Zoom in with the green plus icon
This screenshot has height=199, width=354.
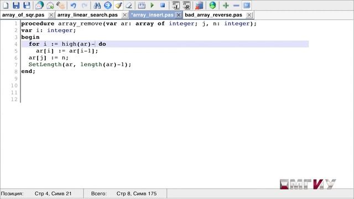click(x=226, y=5)
